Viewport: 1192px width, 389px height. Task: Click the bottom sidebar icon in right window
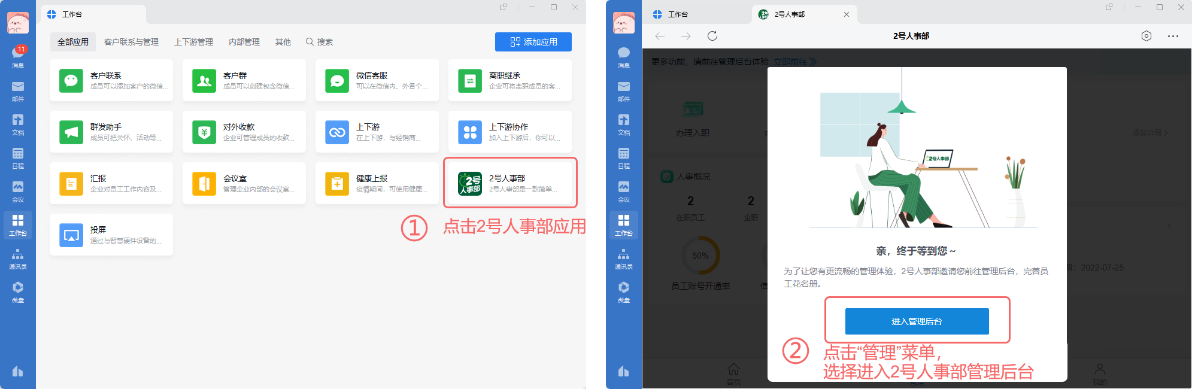click(x=624, y=371)
